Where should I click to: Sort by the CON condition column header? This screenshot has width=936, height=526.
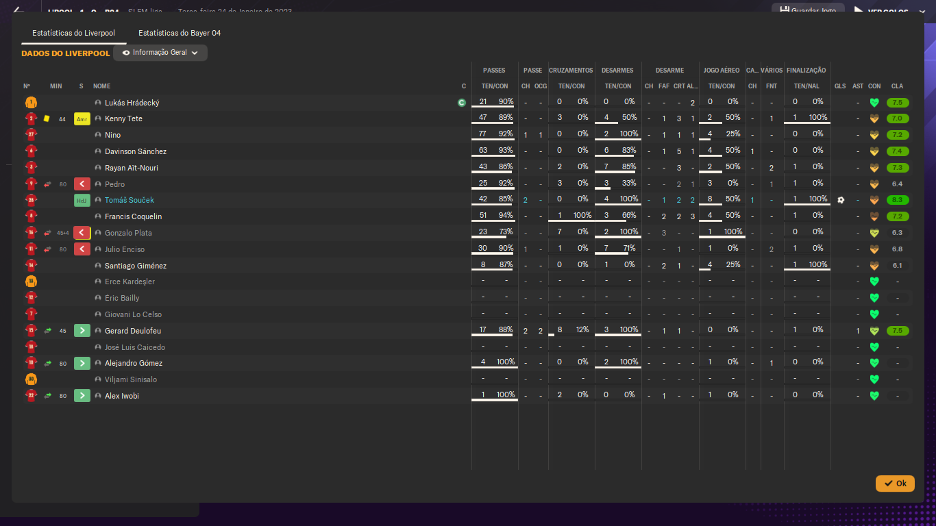[874, 86]
